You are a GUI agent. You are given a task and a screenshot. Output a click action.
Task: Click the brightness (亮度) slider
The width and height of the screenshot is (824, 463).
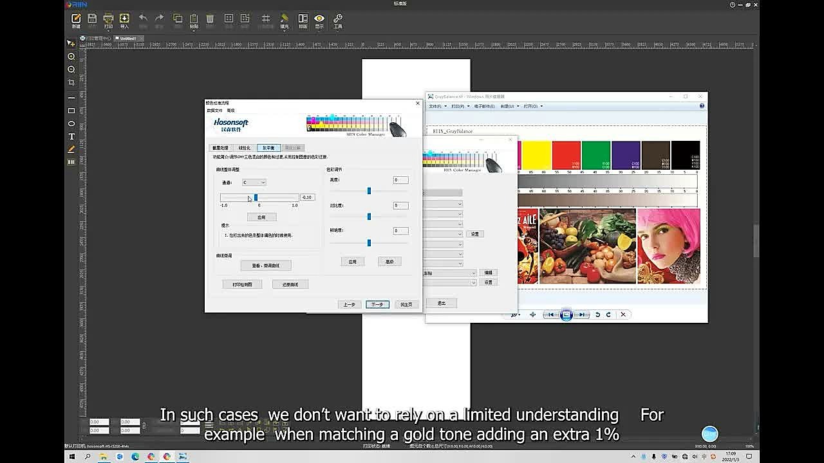[369, 191]
